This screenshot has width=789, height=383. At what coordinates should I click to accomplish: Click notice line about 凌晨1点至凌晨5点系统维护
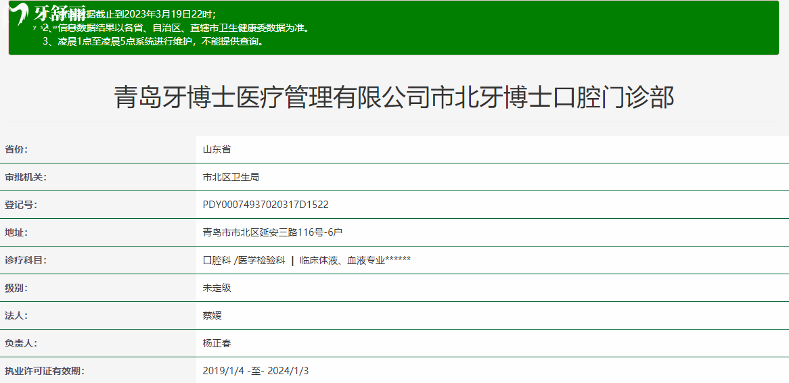(x=154, y=41)
